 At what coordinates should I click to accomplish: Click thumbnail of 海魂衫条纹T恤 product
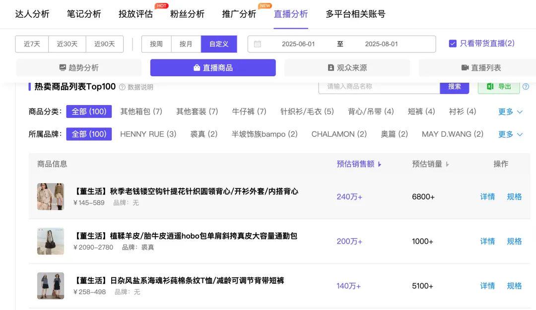pyautogui.click(x=51, y=286)
